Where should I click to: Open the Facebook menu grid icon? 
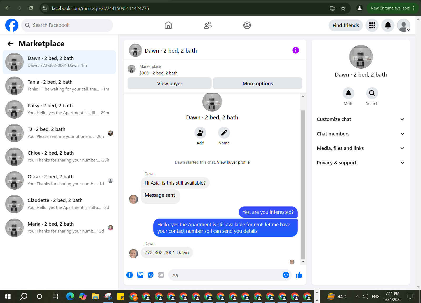(372, 25)
